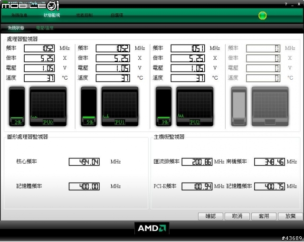Image resolution: width=304 pixels, height=242 pixels.
Task: Click the disabled fourth core multiplier field
Action: point(263,58)
